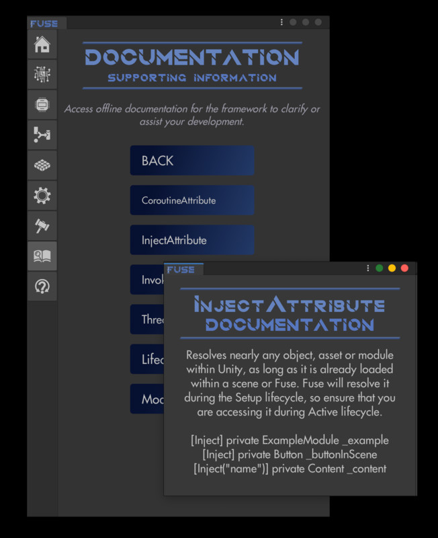Open the chip module icon in sidebar
Image resolution: width=438 pixels, height=538 pixels.
pyautogui.click(x=42, y=105)
